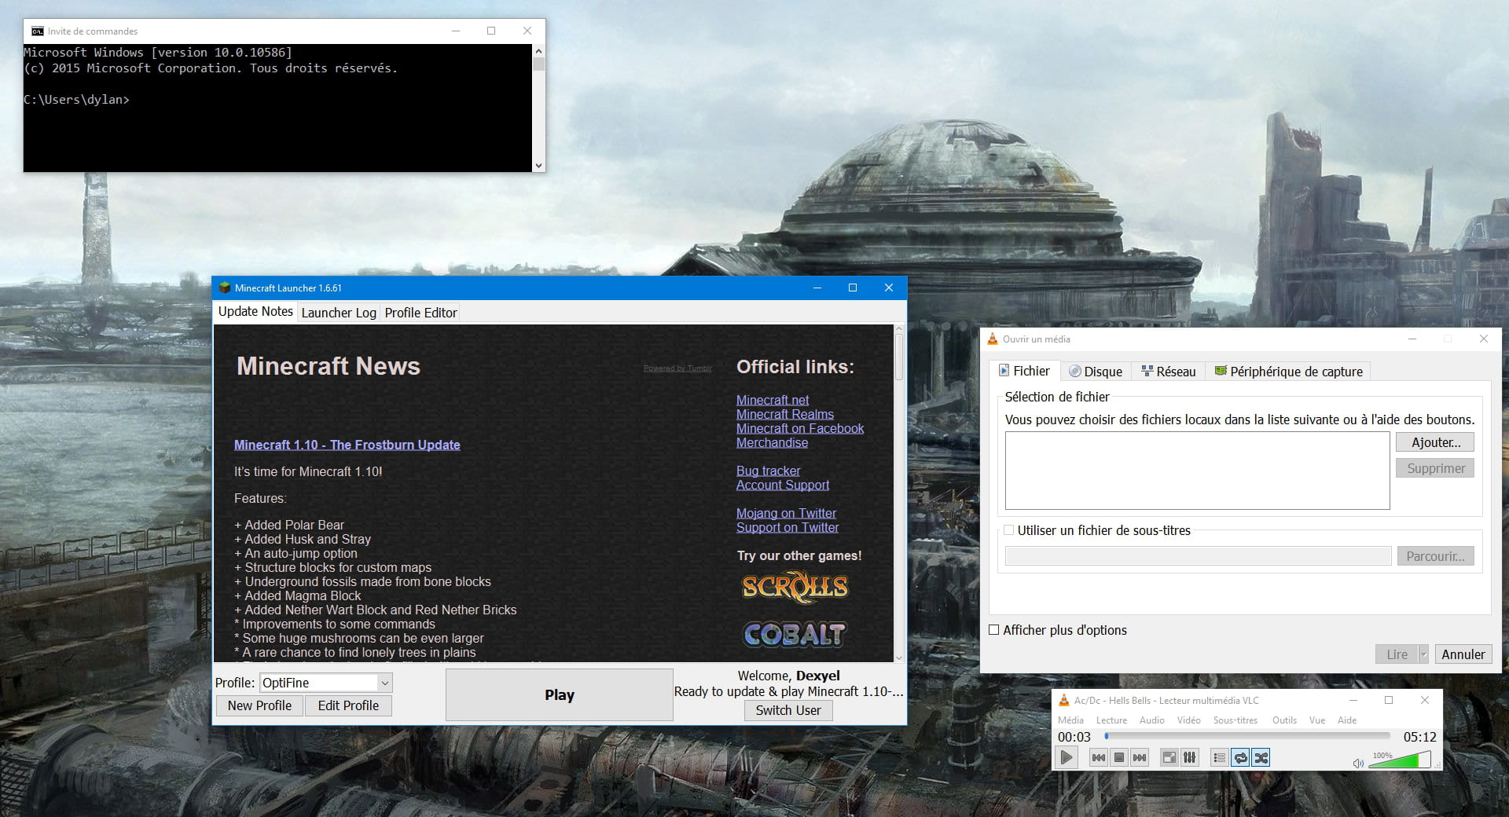Open the Support on Twitter link
The image size is (1509, 817).
[788, 527]
